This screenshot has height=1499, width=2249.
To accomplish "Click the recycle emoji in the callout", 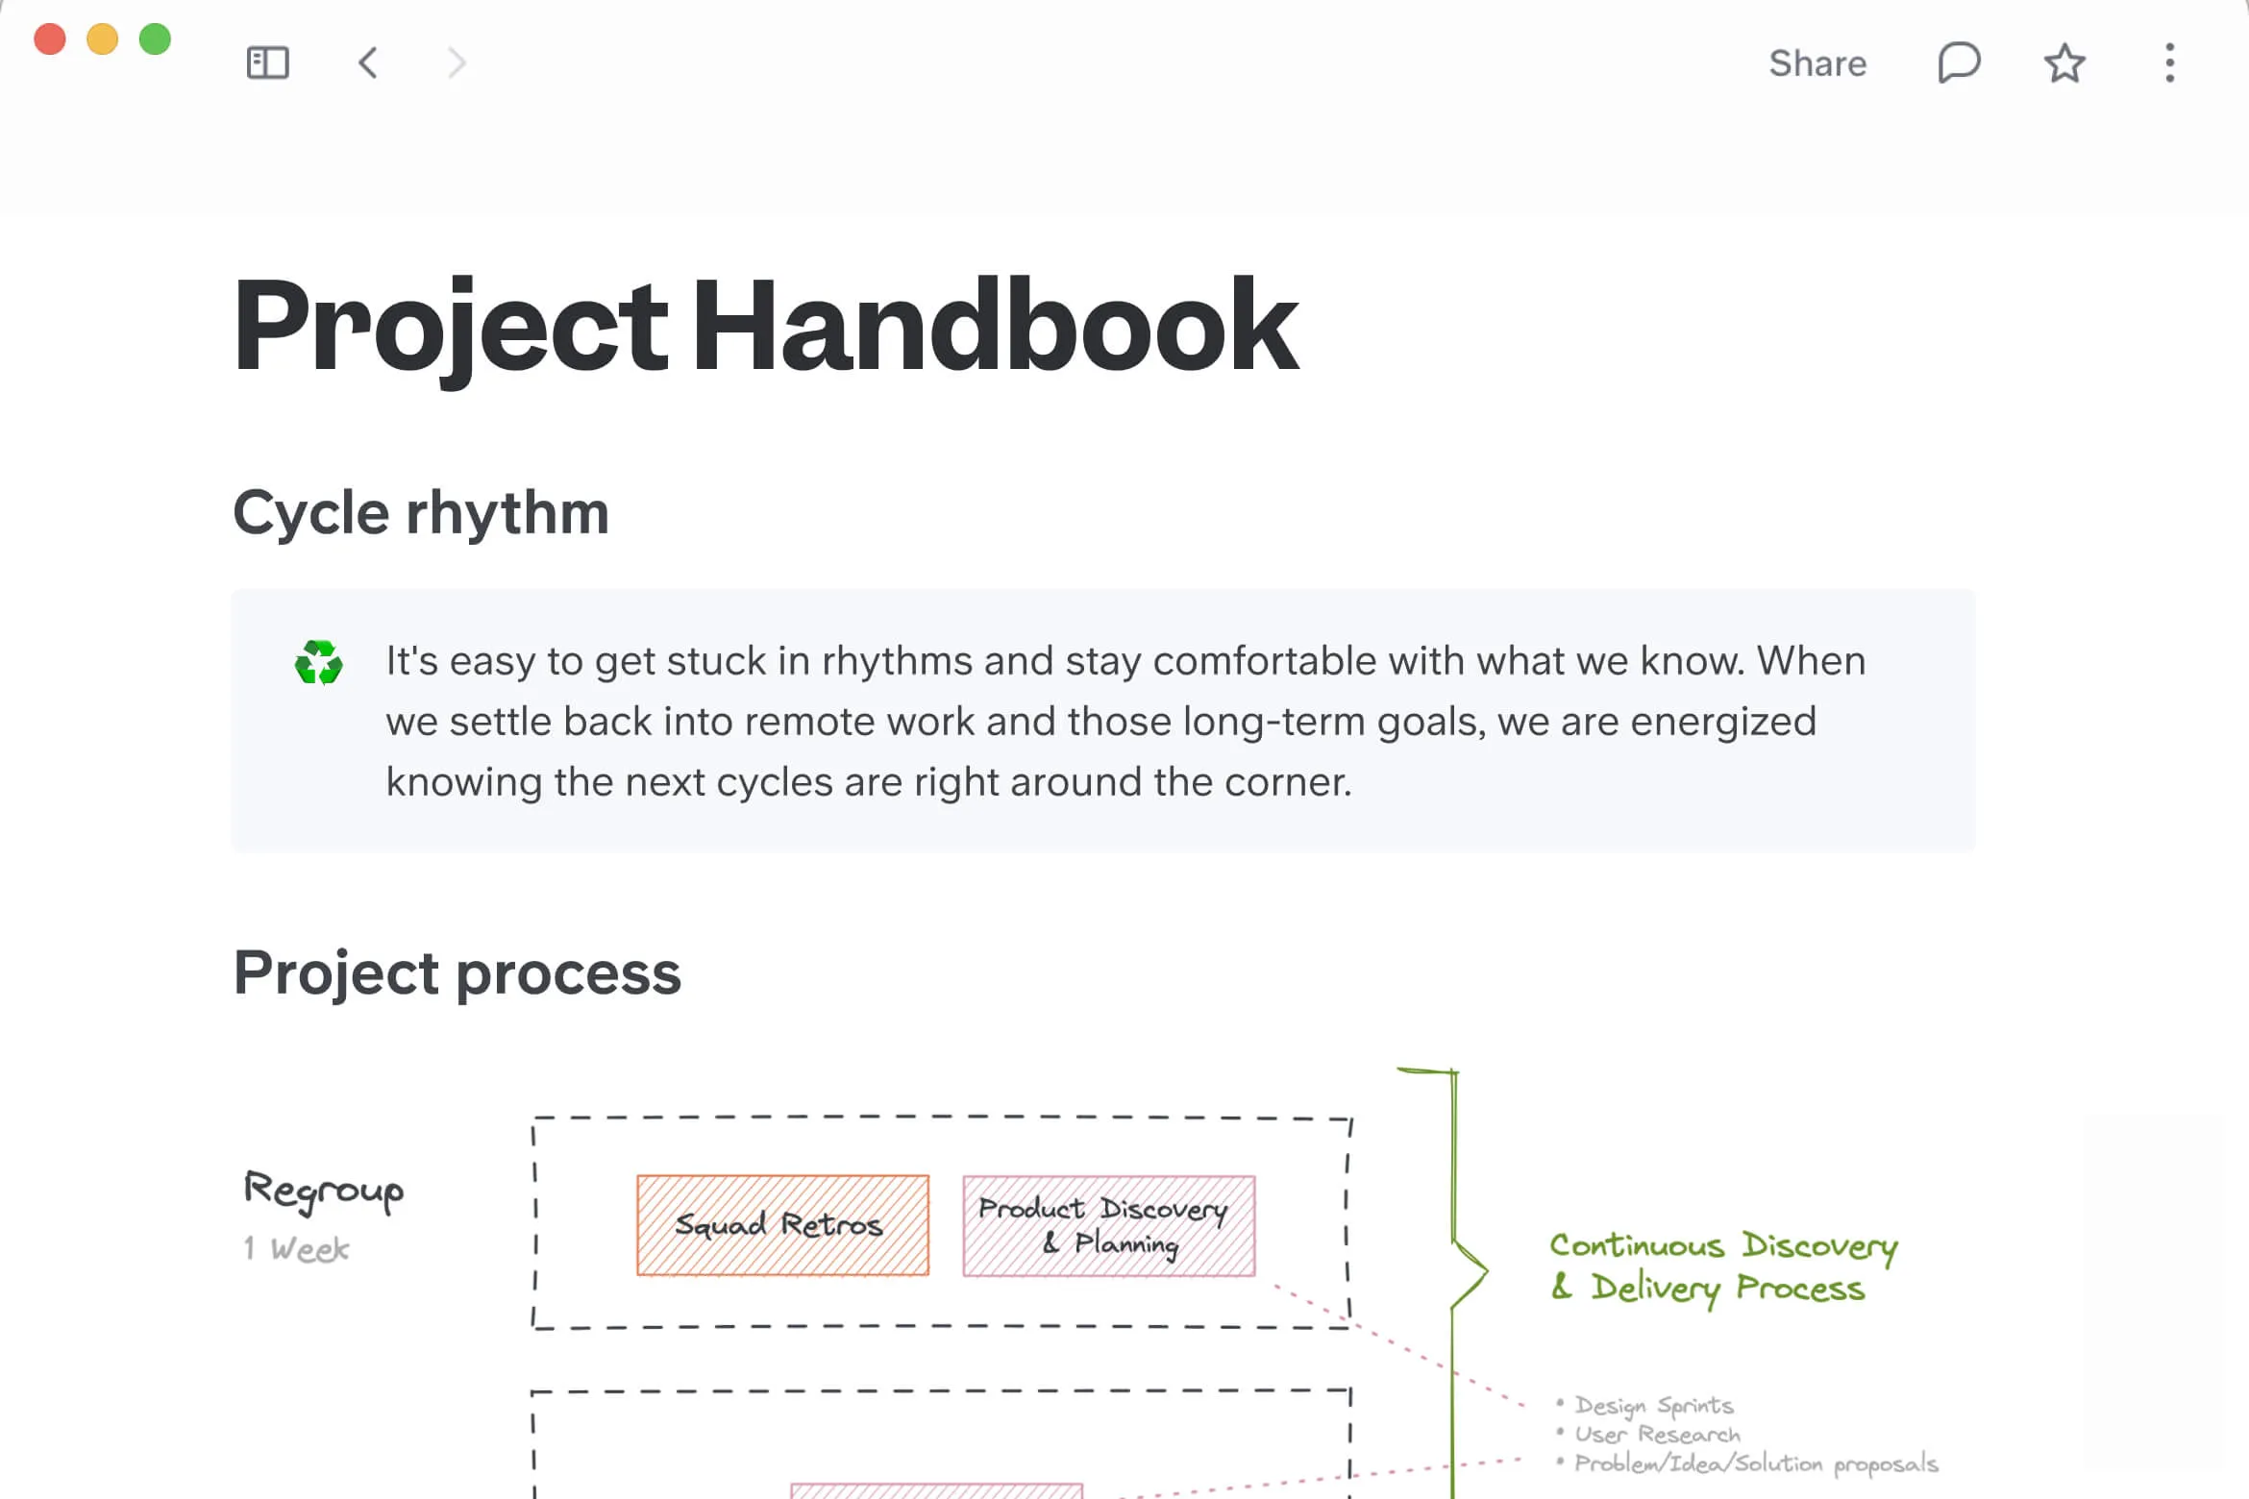I will click(x=320, y=661).
